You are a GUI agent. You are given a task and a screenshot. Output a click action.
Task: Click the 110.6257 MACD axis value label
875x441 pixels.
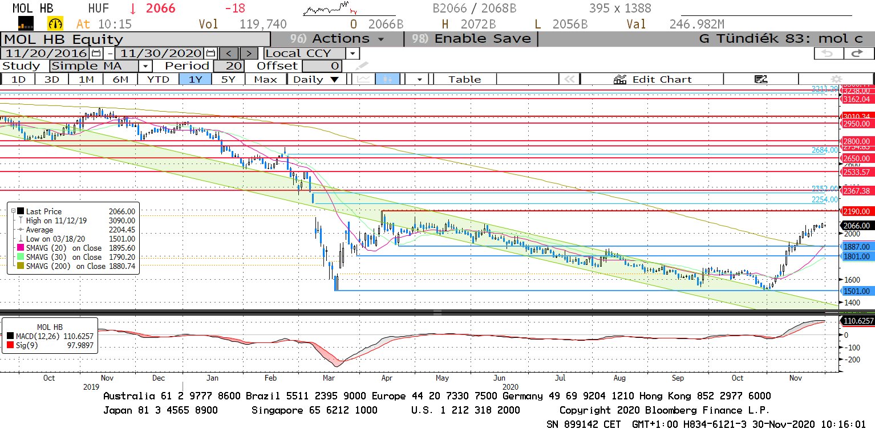coord(857,321)
